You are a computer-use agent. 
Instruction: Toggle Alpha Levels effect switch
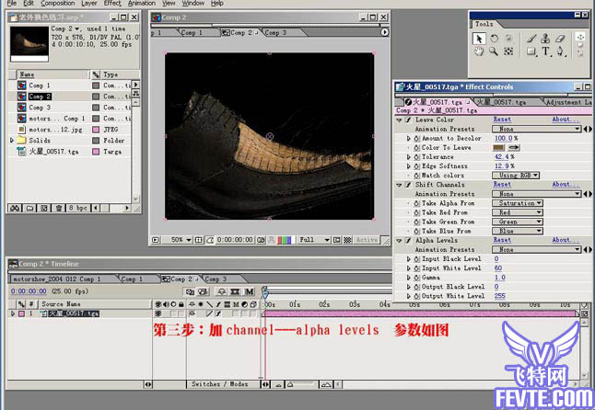409,241
